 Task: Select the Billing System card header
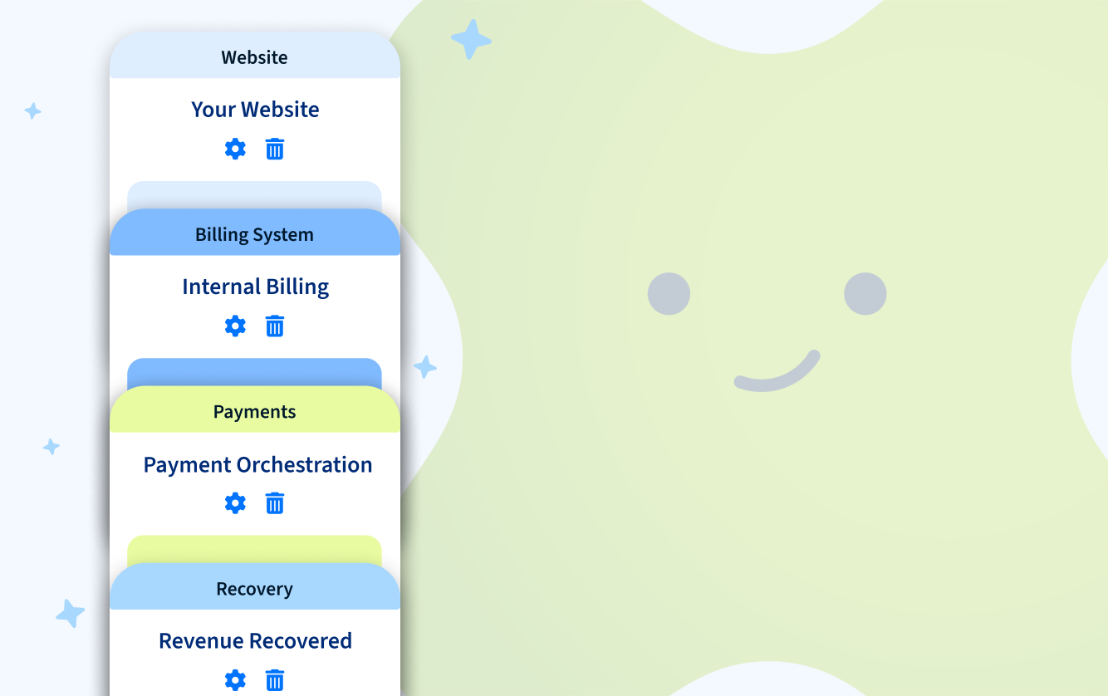coord(255,234)
